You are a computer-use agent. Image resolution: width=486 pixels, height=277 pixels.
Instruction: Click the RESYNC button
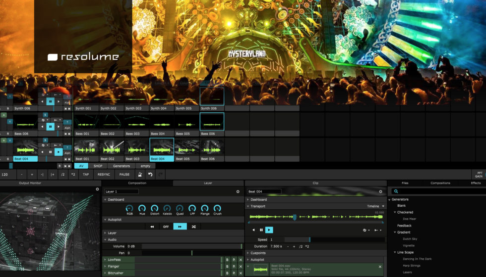pos(104,174)
